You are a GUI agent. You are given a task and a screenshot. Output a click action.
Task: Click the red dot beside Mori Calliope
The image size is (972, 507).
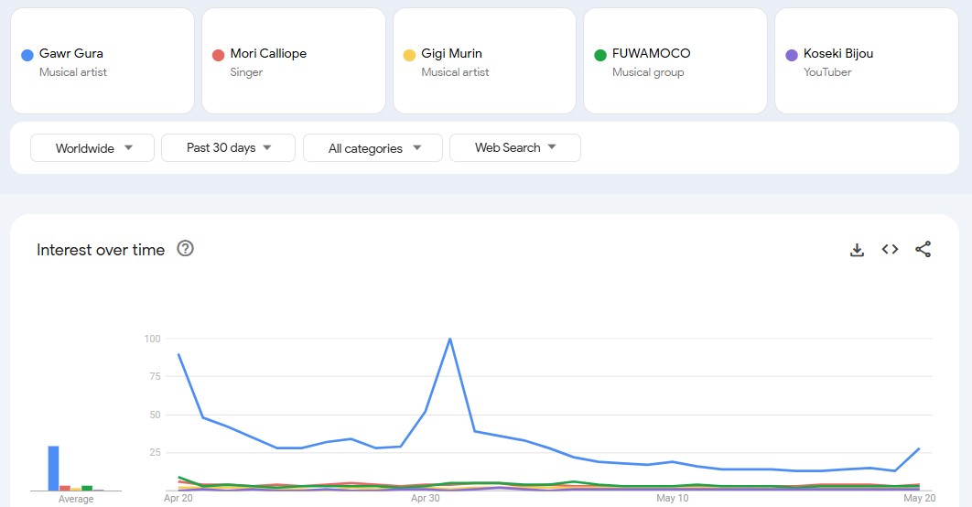(218, 55)
